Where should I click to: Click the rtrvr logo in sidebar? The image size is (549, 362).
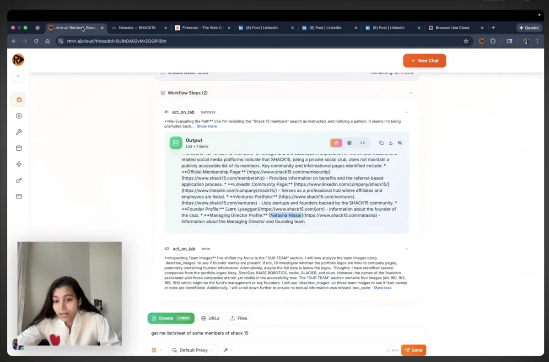pyautogui.click(x=18, y=60)
